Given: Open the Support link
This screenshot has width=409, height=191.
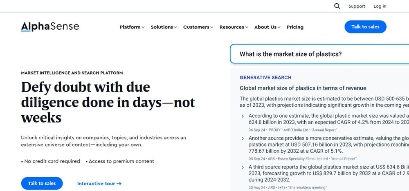Looking at the screenshot, I should (357, 6).
